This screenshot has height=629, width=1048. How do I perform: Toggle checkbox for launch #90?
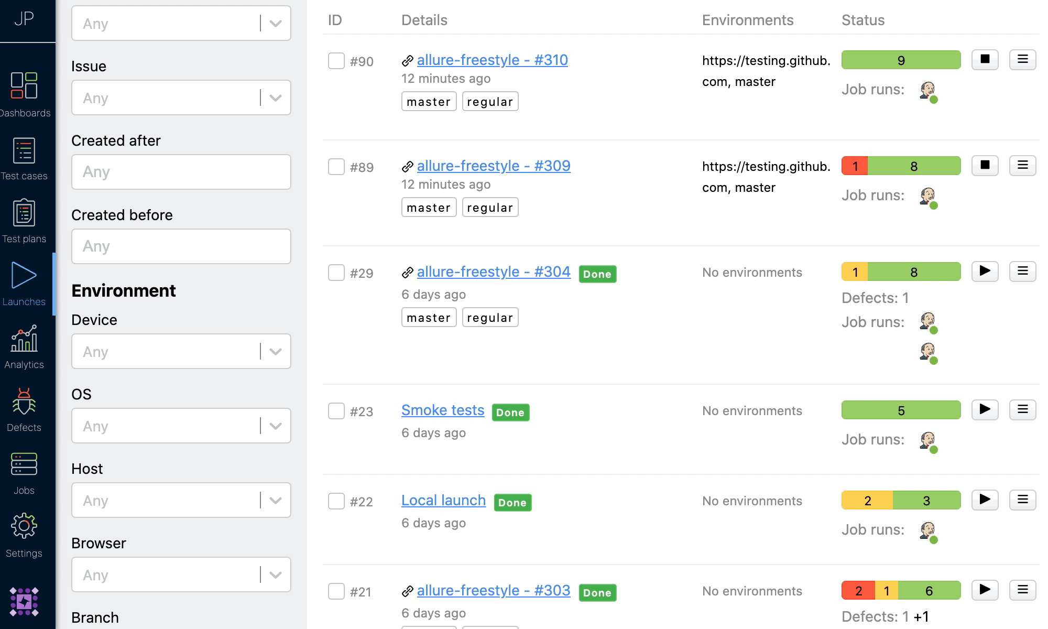(336, 59)
